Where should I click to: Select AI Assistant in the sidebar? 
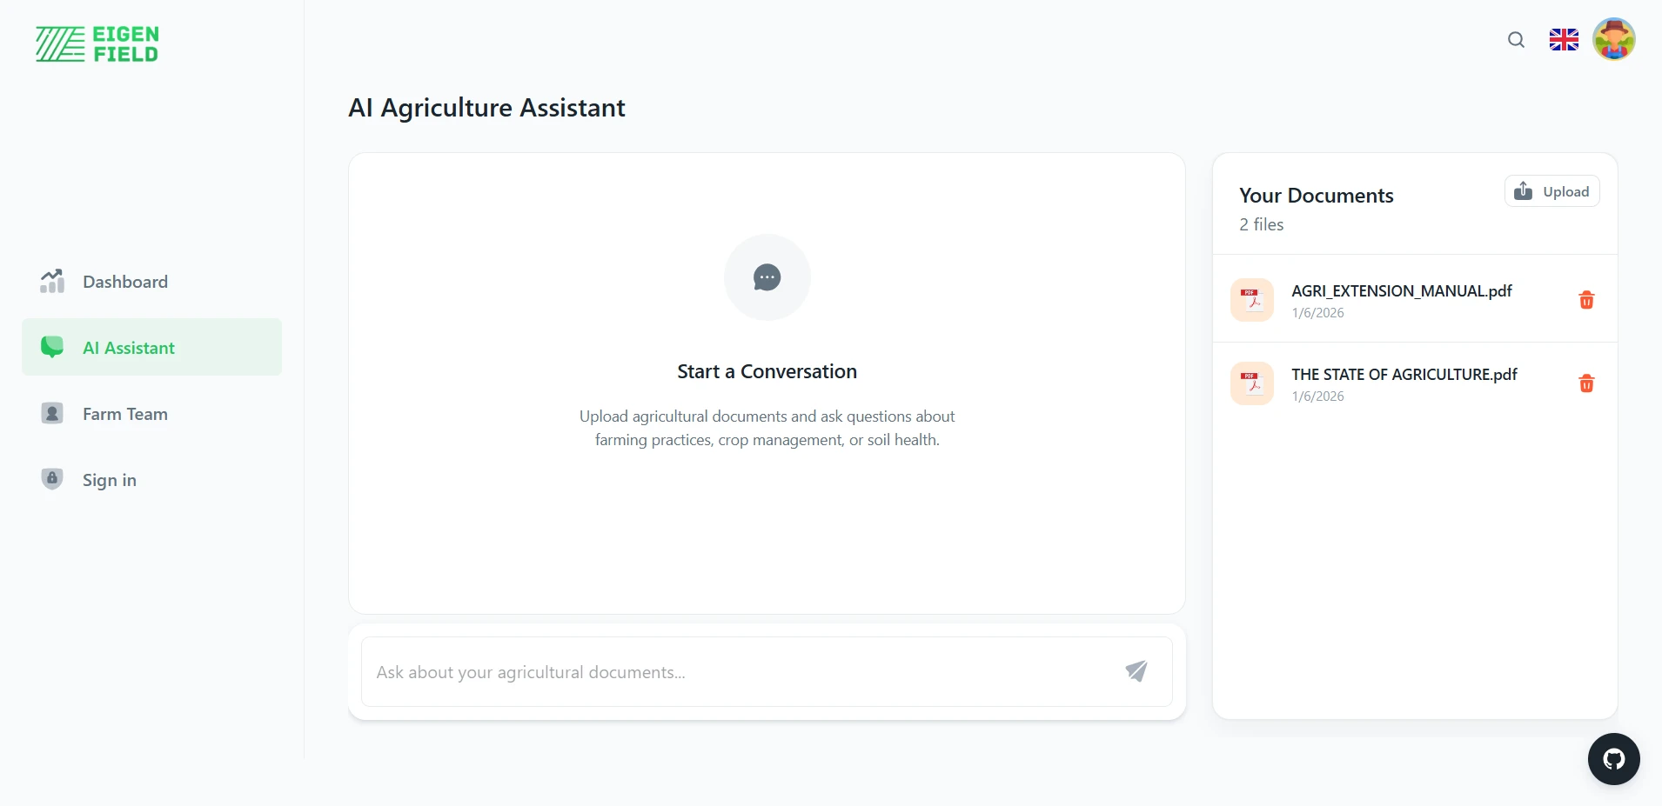pos(129,348)
